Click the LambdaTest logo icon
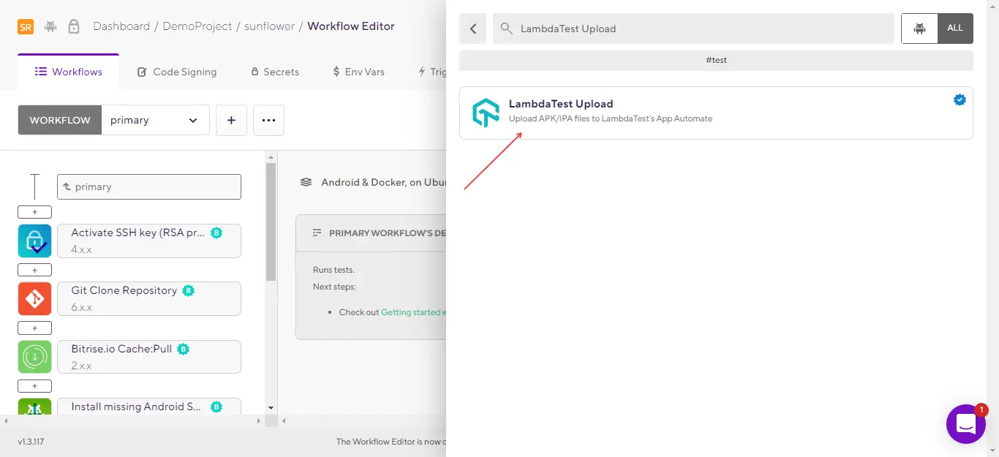This screenshot has height=457, width=999. click(486, 113)
